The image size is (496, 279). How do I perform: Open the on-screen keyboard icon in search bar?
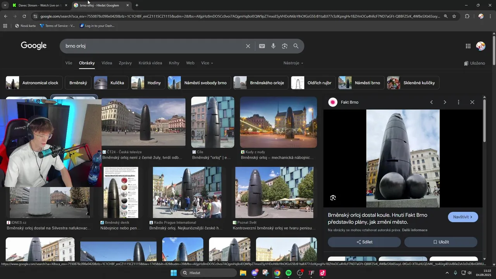[x=262, y=46]
